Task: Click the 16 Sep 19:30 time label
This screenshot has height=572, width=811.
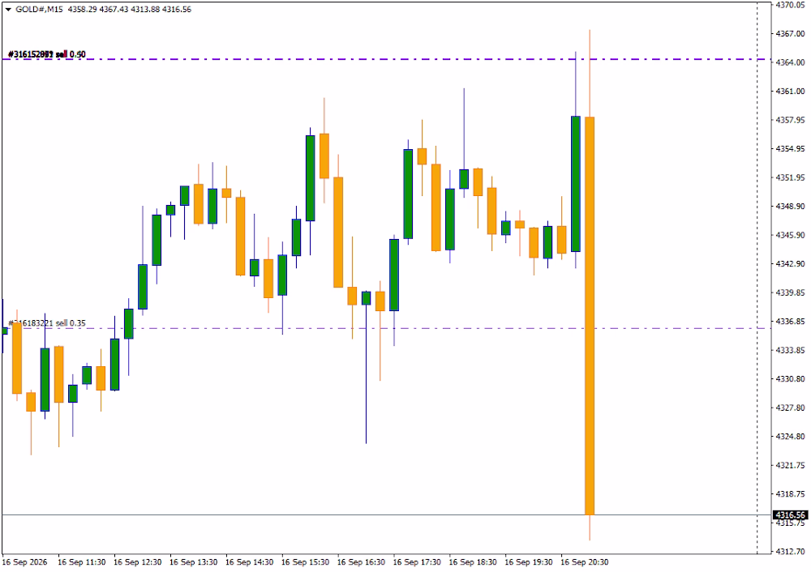Action: pyautogui.click(x=529, y=562)
